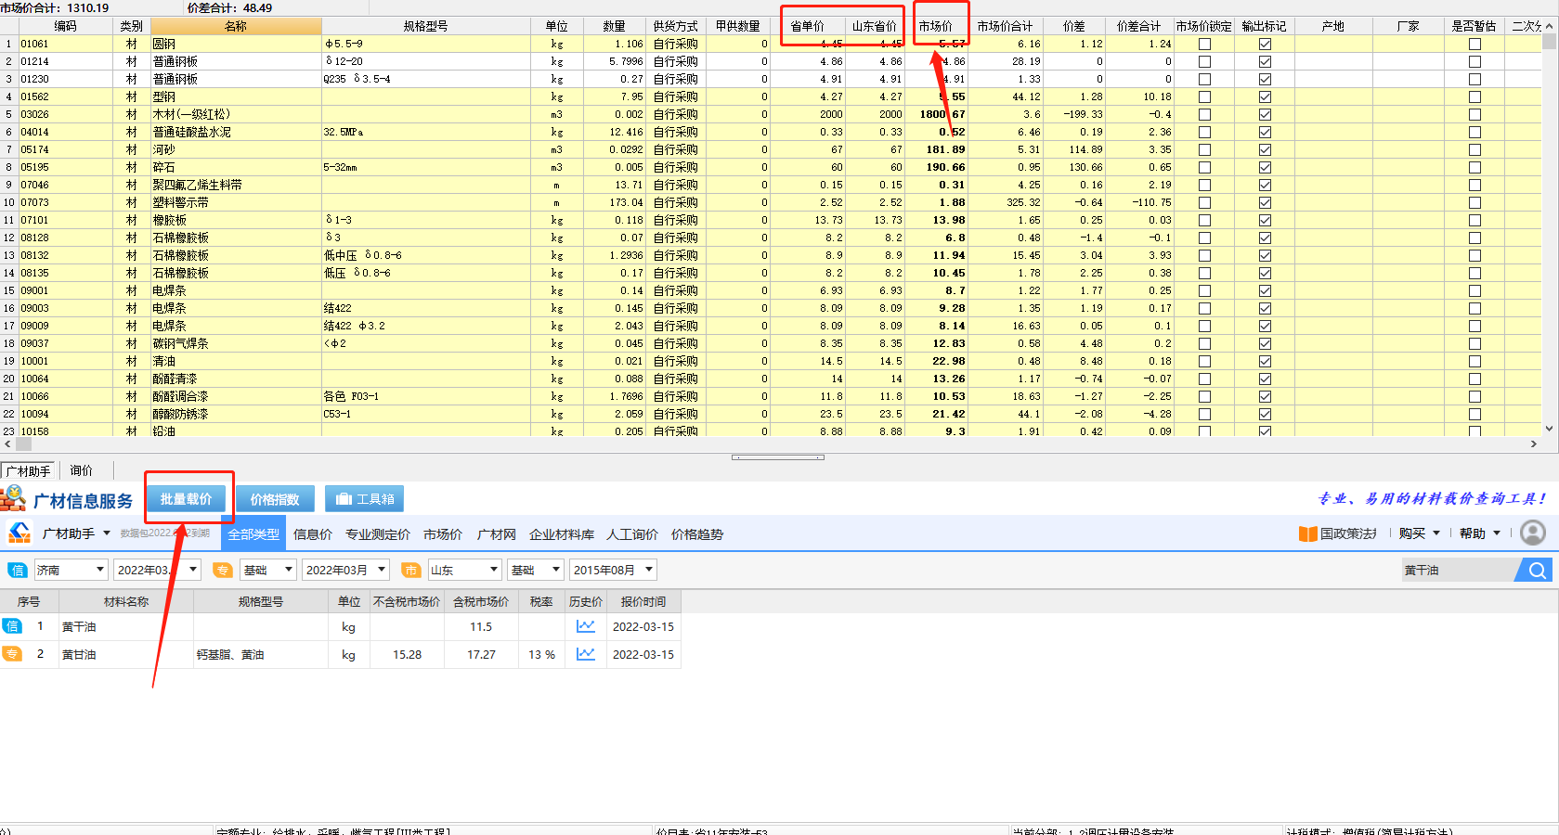Select the 询价 bottom panel tab
Image resolution: width=1559 pixels, height=835 pixels.
tap(82, 470)
